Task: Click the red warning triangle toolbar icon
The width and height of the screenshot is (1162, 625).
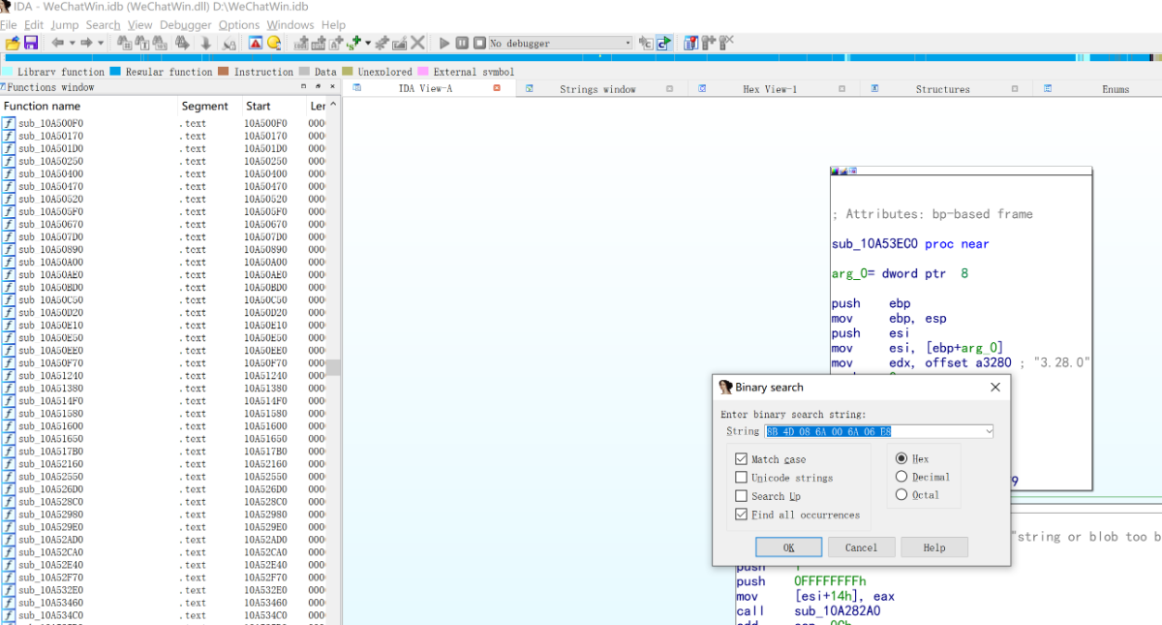Action: point(255,43)
